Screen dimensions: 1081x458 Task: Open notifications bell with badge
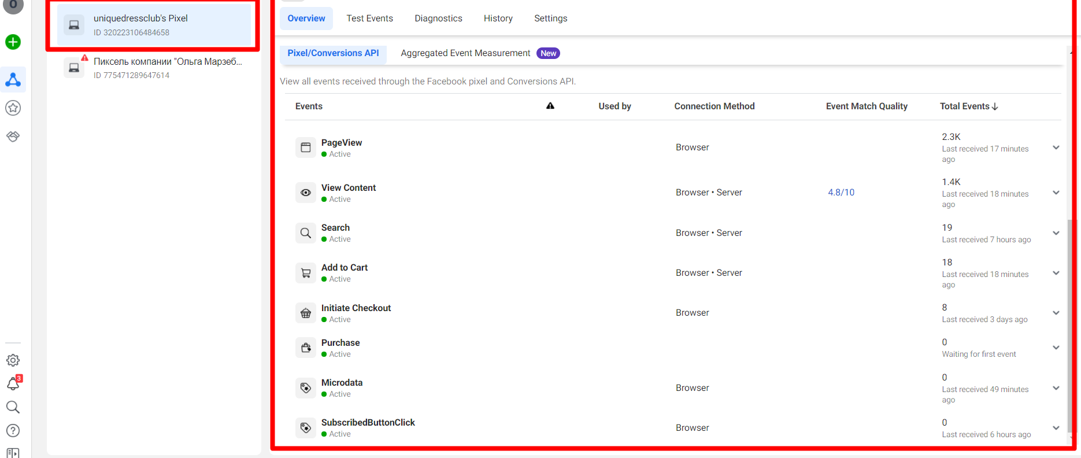point(13,383)
